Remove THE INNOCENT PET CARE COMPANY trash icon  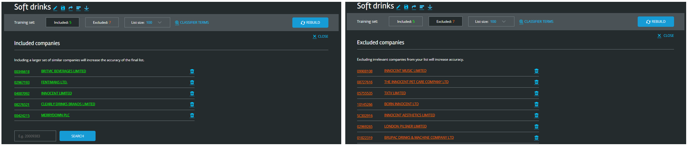pos(536,82)
